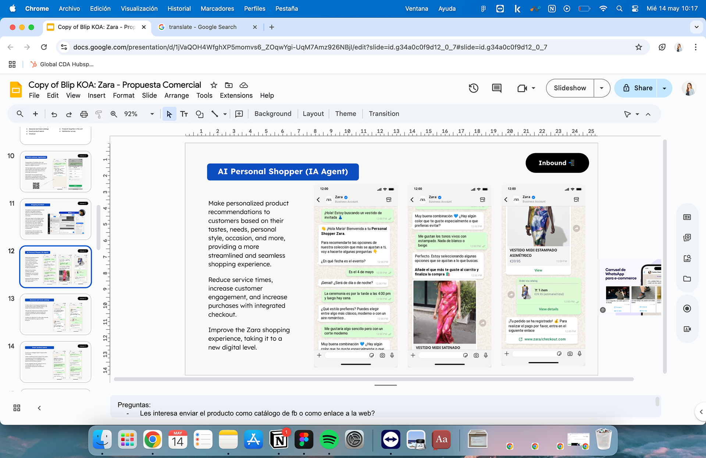The width and height of the screenshot is (706, 458).
Task: Expand the zoom level 92% dropdown
Action: coord(152,114)
